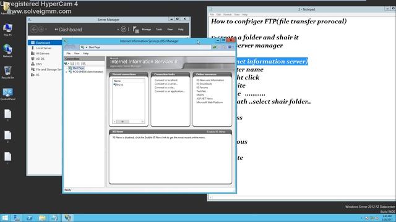The width and height of the screenshot is (396, 222).
Task: Click the save icon in Connections toolbar
Action: (72, 64)
